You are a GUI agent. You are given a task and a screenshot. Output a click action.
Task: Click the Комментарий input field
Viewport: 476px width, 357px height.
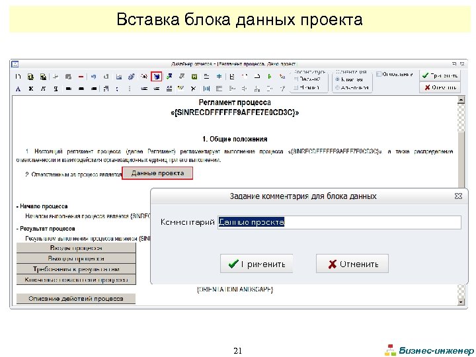tap(339, 222)
